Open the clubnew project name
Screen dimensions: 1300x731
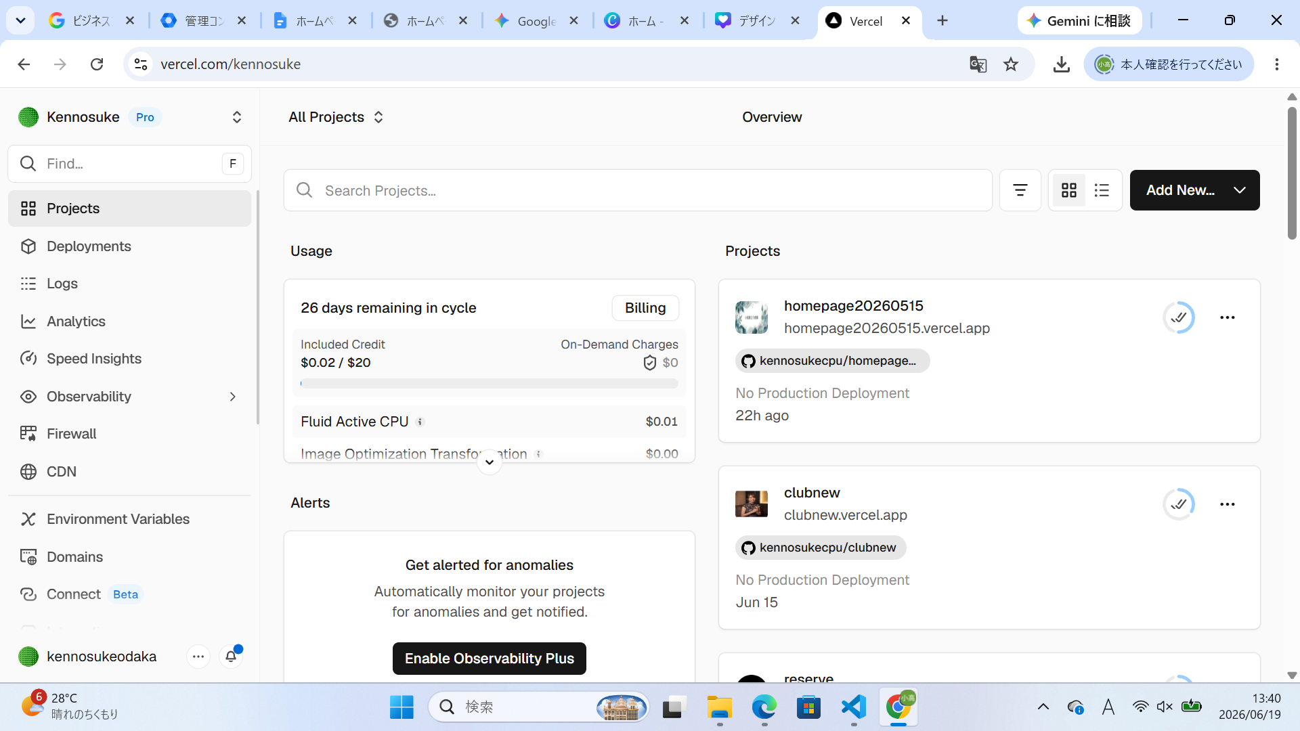(x=812, y=493)
